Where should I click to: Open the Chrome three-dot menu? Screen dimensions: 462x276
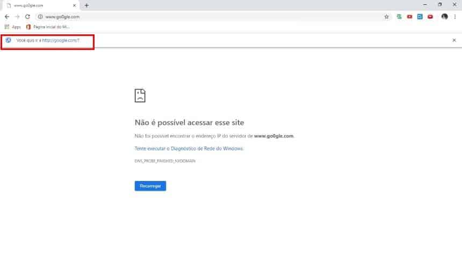[455, 17]
